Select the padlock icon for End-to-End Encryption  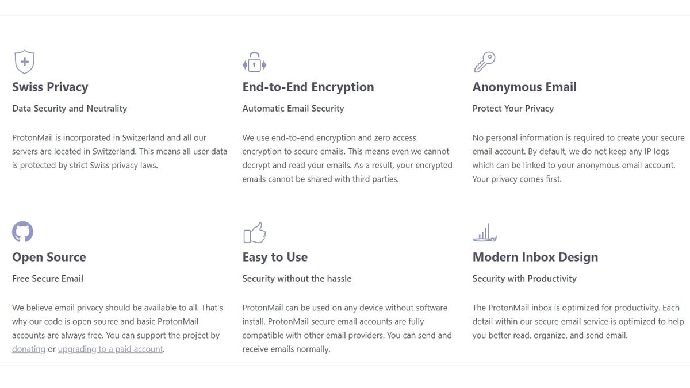click(x=254, y=62)
